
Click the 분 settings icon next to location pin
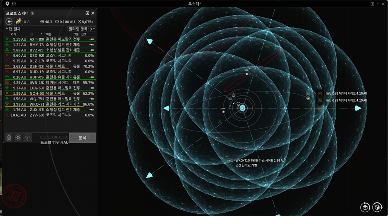(14, 4)
